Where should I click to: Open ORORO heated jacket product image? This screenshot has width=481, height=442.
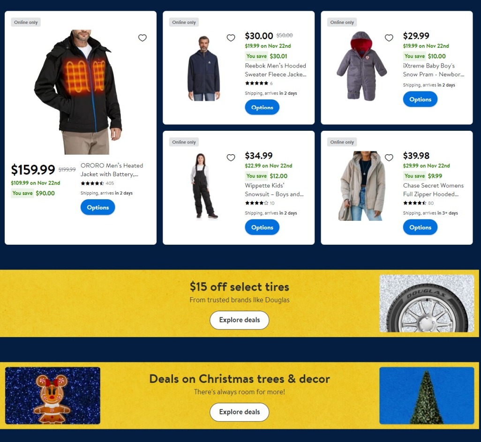click(78, 92)
